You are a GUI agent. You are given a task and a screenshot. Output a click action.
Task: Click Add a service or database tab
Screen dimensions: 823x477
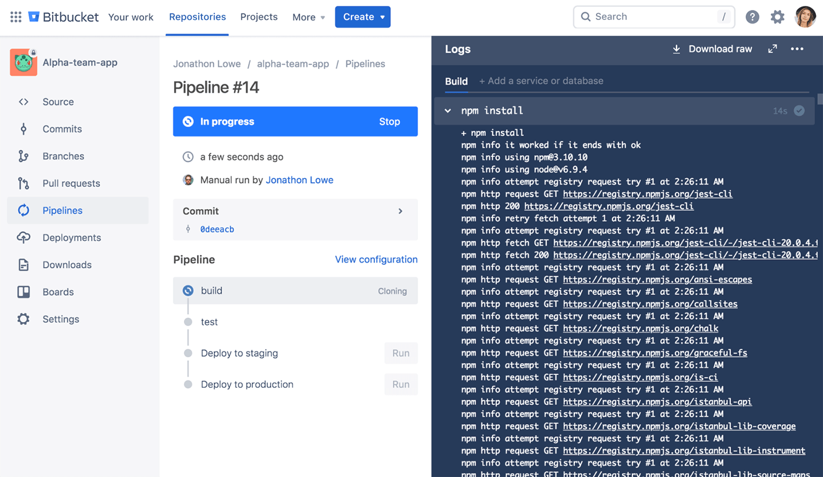click(x=541, y=81)
